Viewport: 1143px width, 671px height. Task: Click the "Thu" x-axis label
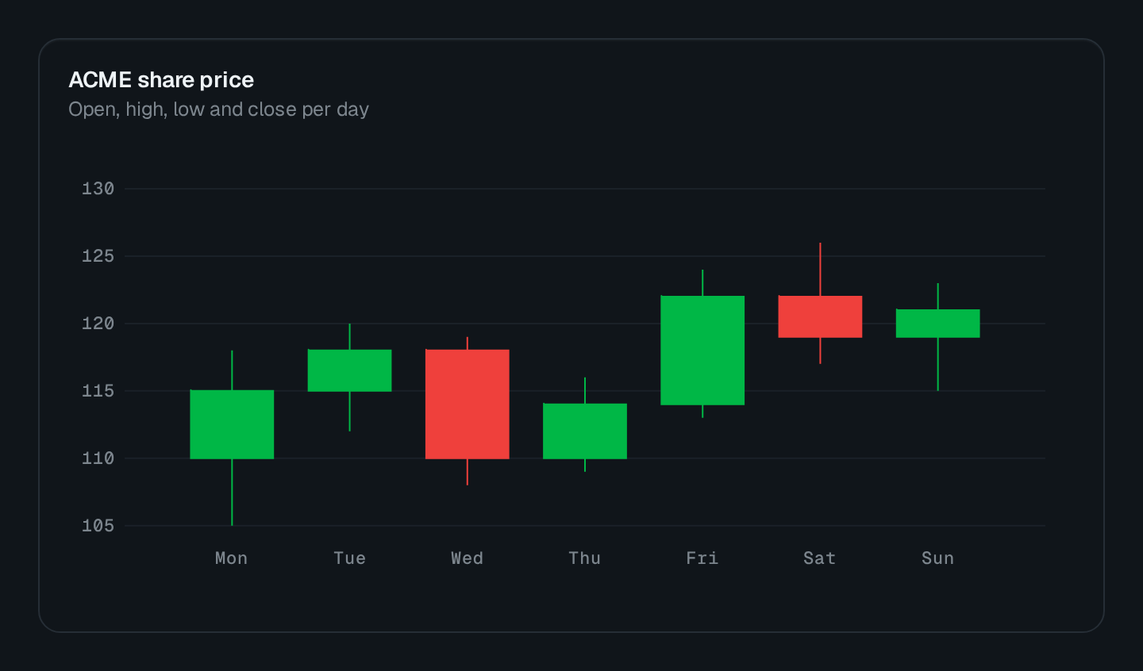pyautogui.click(x=585, y=558)
